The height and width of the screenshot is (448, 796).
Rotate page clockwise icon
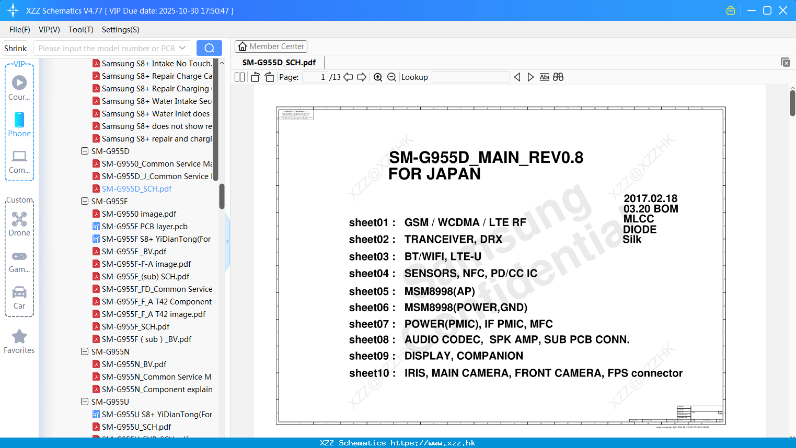click(269, 77)
